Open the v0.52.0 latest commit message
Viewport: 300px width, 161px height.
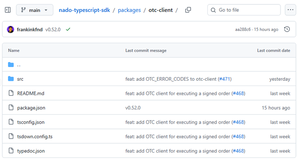click(53, 30)
